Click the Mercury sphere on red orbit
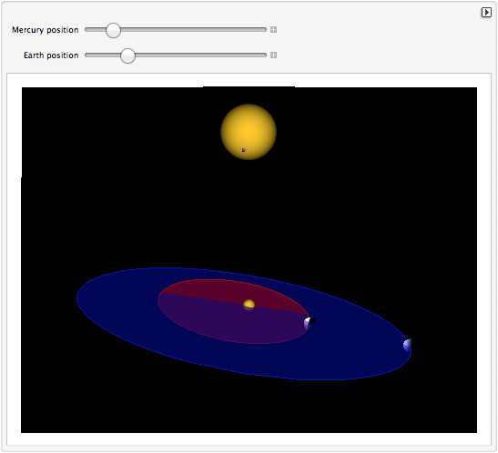 click(309, 323)
